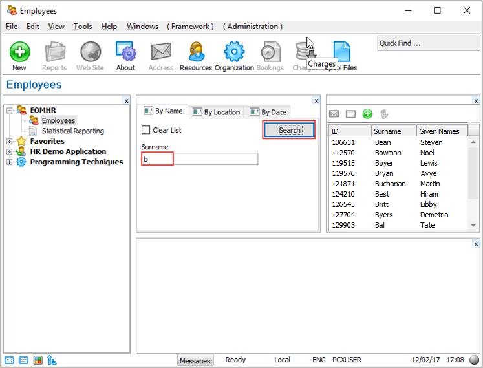This screenshot has height=368, width=483.
Task: Click the employee list scroll down arrow
Action: point(473,226)
